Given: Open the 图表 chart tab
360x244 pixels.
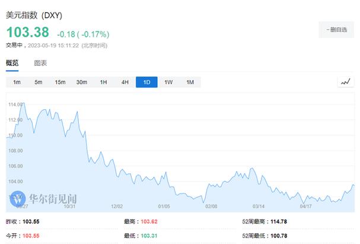Looking at the screenshot, I should tap(40, 63).
